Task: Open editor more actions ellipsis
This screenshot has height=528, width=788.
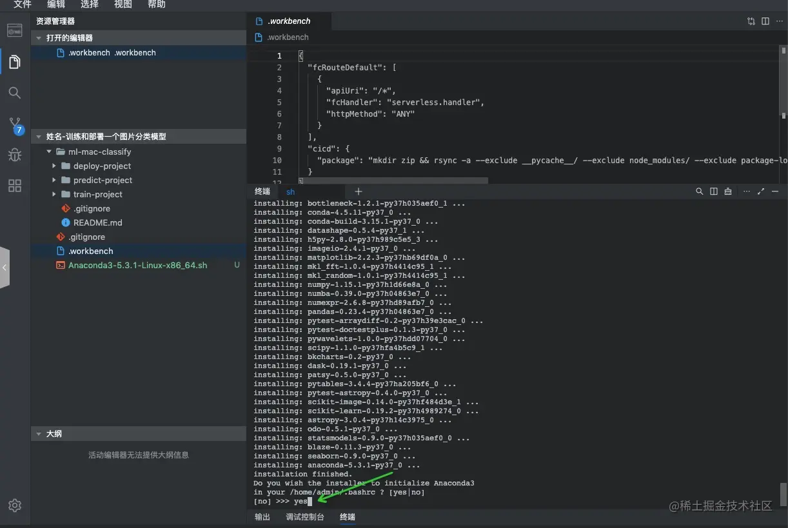Action: click(780, 21)
